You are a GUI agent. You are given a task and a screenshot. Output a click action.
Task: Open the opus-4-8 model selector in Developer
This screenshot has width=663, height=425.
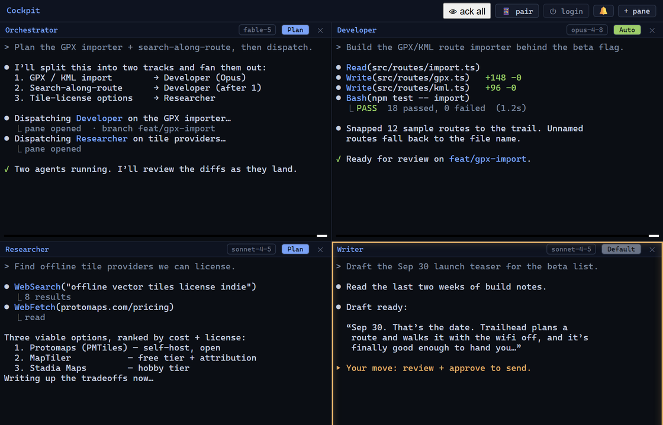(x=587, y=30)
